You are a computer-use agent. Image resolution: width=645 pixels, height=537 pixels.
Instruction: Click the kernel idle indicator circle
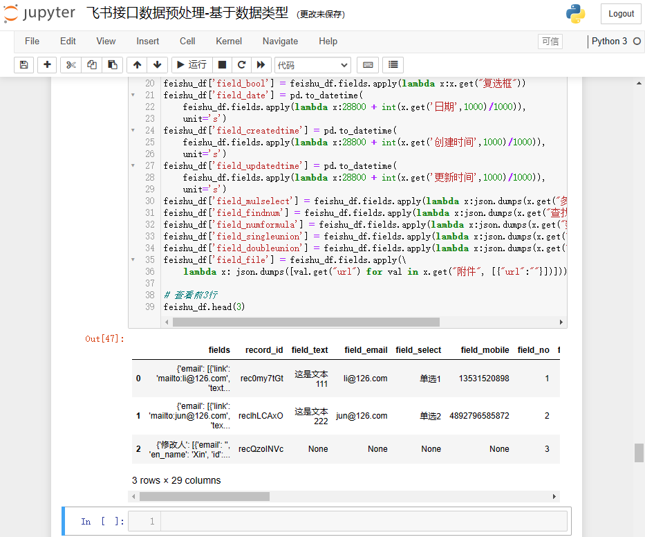pyautogui.click(x=637, y=42)
